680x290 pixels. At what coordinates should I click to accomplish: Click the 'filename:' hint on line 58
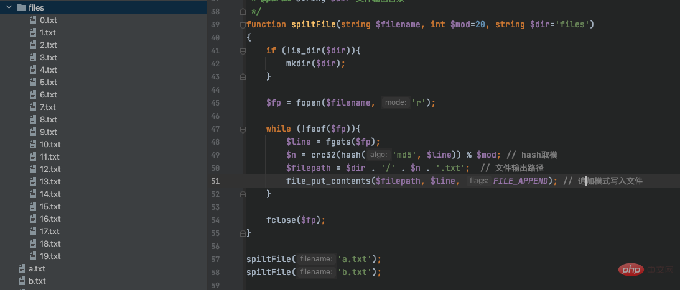pyautogui.click(x=316, y=272)
